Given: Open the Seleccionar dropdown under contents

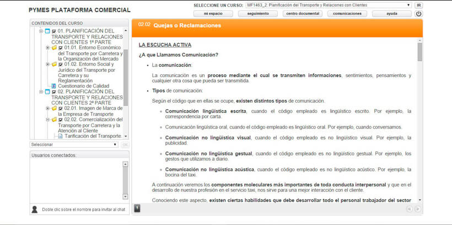Looking at the screenshot, I should 74,144.
